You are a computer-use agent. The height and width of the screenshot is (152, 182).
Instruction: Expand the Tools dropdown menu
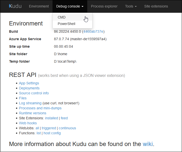click(131, 6)
